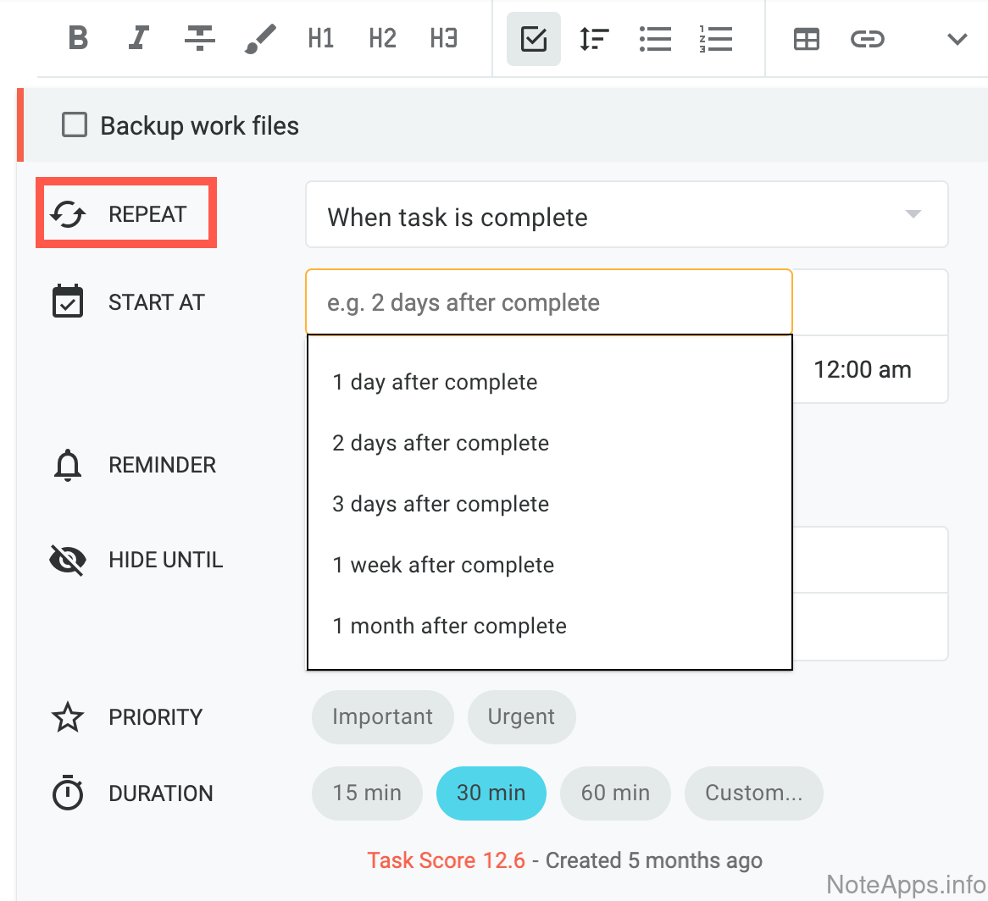988x901 pixels.
Task: Click the Custom... duration button
Action: click(753, 793)
